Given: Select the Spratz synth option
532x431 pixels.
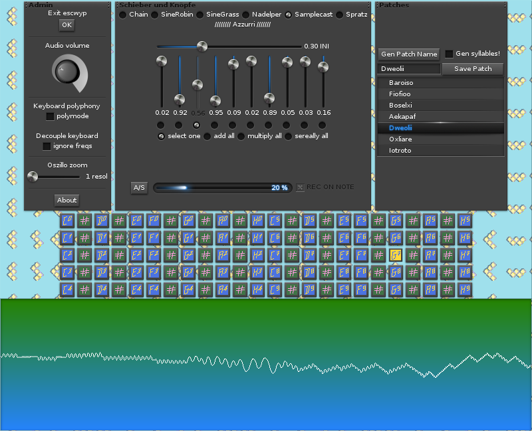Looking at the screenshot, I should [340, 15].
